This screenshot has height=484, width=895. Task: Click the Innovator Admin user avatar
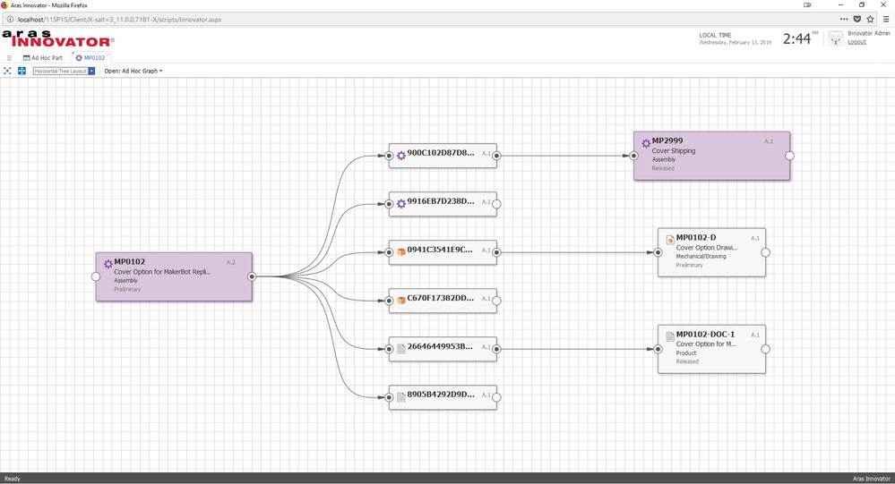click(x=835, y=38)
